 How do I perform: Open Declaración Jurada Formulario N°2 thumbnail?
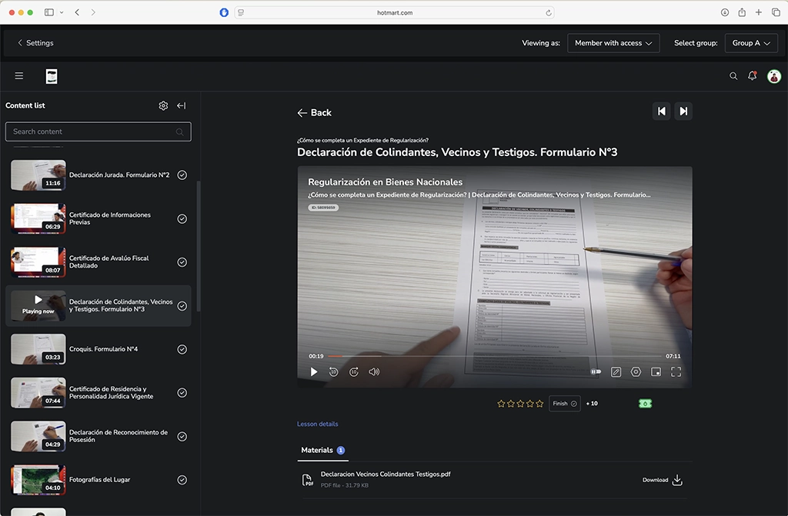pos(38,175)
